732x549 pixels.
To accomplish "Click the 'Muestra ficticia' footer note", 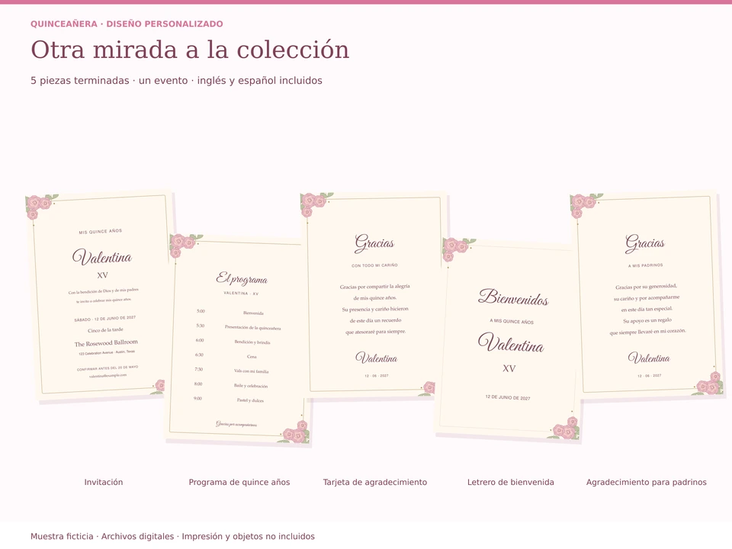I will click(x=173, y=536).
